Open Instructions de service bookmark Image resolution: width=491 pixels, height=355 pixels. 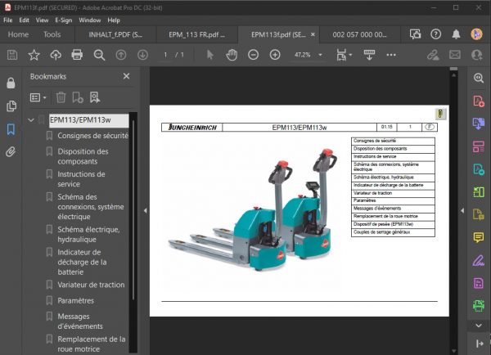(81, 179)
